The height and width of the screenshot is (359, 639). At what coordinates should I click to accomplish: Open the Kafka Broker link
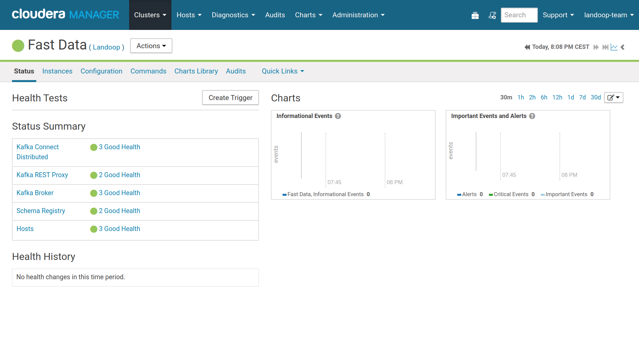click(x=35, y=193)
